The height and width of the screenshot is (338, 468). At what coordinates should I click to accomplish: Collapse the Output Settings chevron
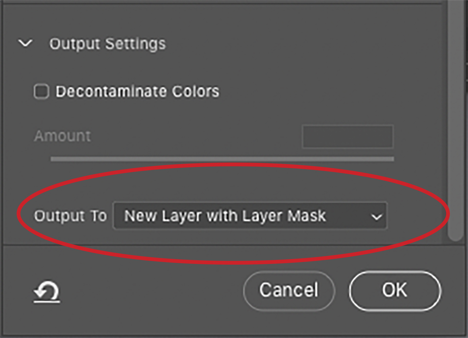click(25, 43)
